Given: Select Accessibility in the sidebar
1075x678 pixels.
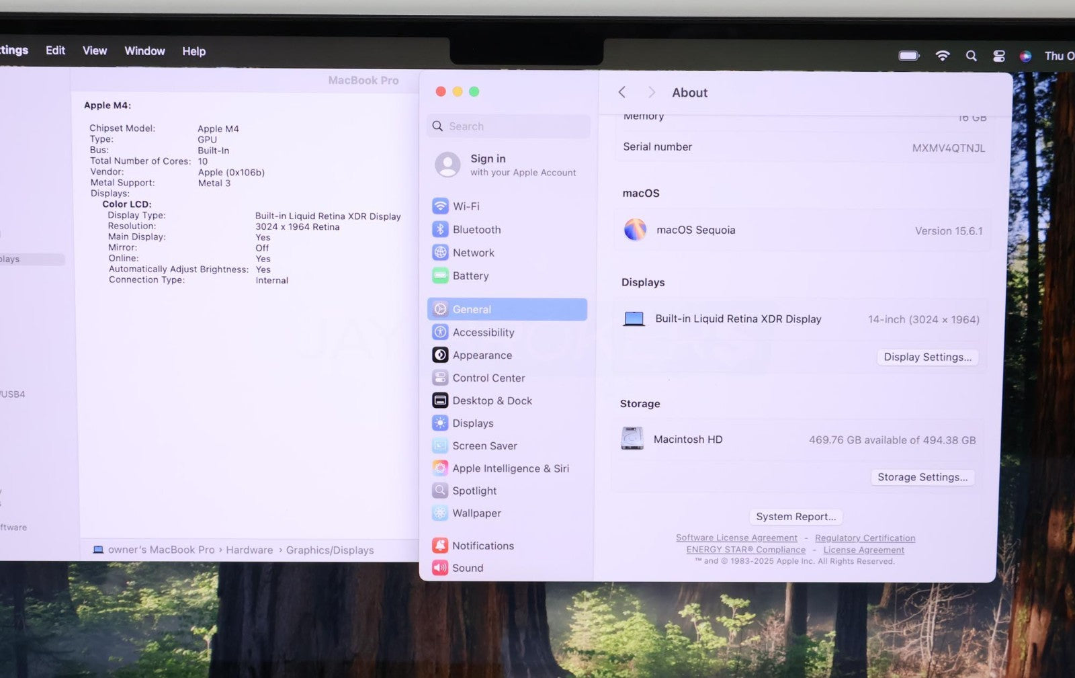Looking at the screenshot, I should (482, 332).
